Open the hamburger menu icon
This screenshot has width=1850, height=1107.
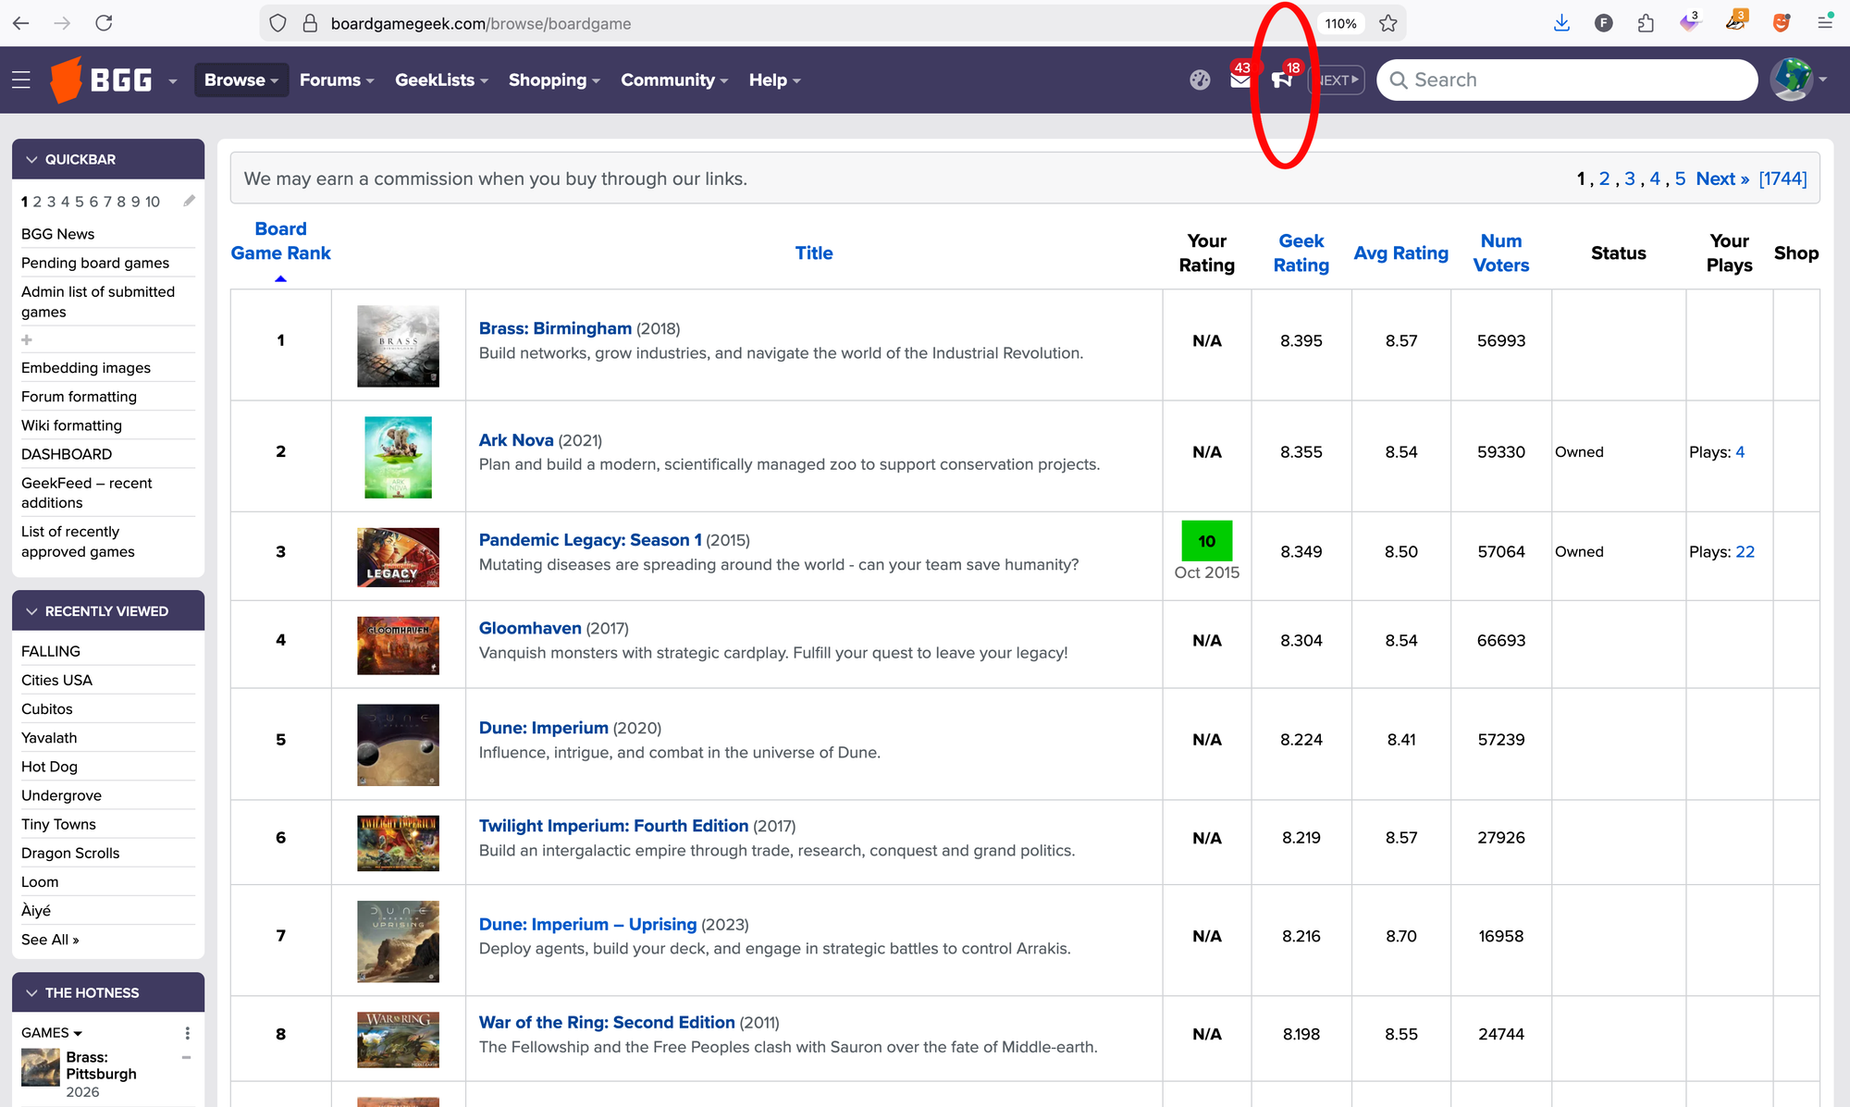point(20,80)
